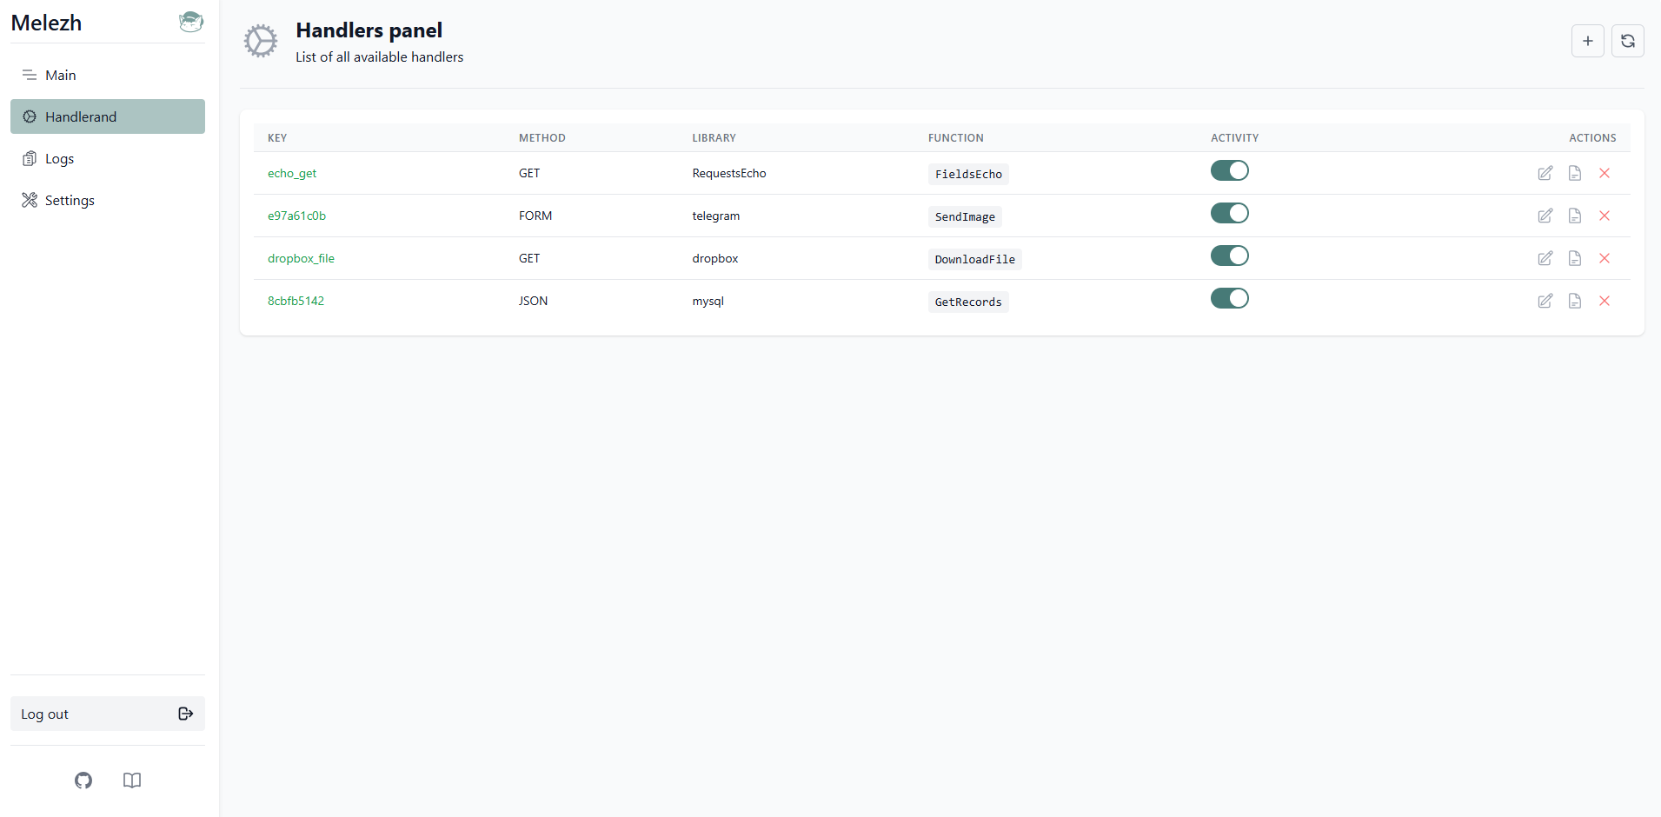Click the ACTIONS column header

pos(1592,138)
